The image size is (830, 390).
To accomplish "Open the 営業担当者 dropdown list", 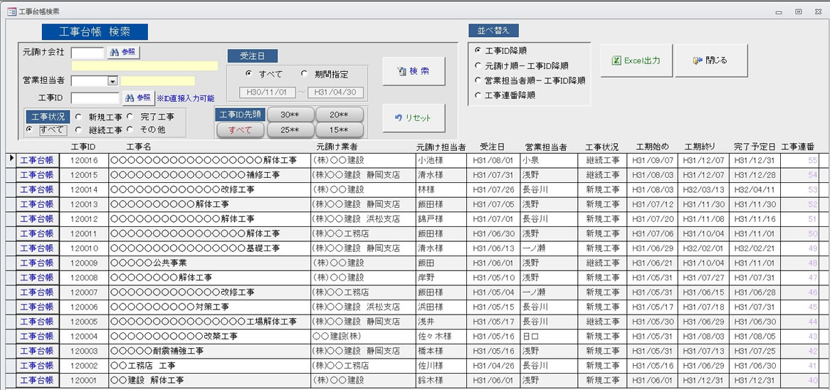I will [112, 81].
